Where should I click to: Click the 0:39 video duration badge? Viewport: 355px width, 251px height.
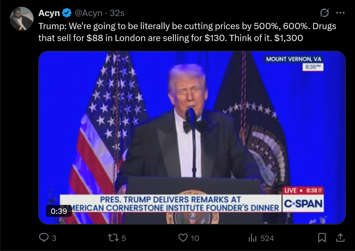point(59,211)
